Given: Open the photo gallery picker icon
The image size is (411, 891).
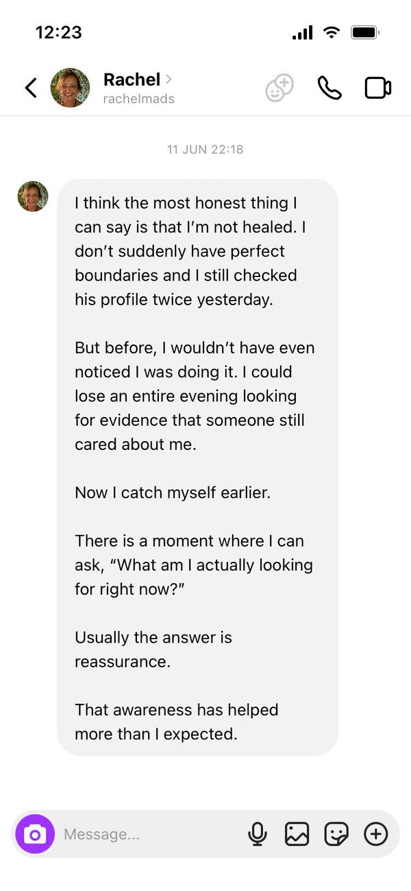Looking at the screenshot, I should (x=297, y=834).
